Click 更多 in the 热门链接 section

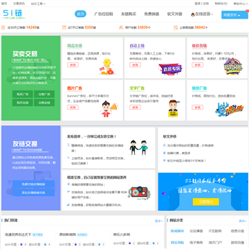click(x=159, y=221)
